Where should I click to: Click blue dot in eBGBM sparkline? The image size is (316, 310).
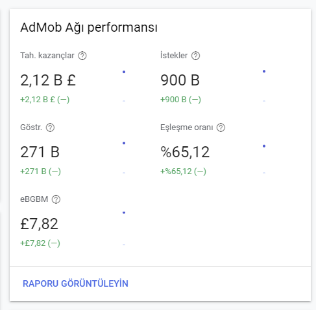124,212
